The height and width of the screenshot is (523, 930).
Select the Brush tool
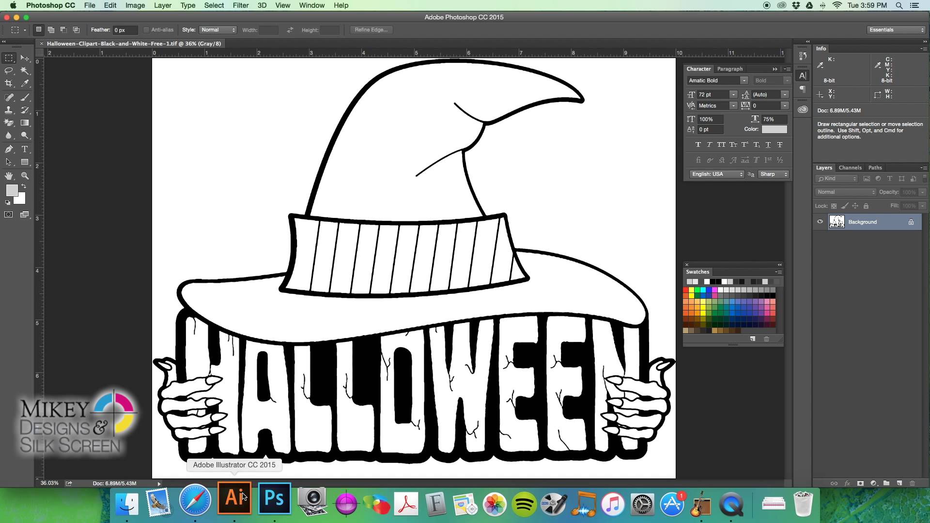tap(24, 96)
